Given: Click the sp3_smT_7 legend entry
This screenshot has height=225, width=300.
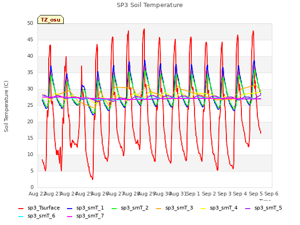Looking at the screenshot, I should 85,216.
